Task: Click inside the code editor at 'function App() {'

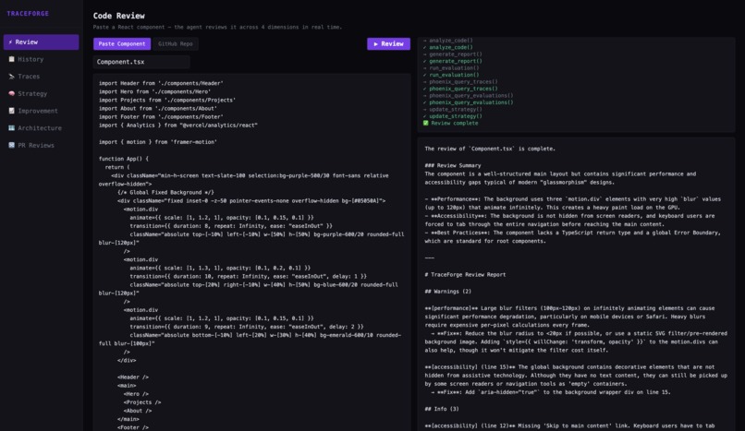Action: 124,159
